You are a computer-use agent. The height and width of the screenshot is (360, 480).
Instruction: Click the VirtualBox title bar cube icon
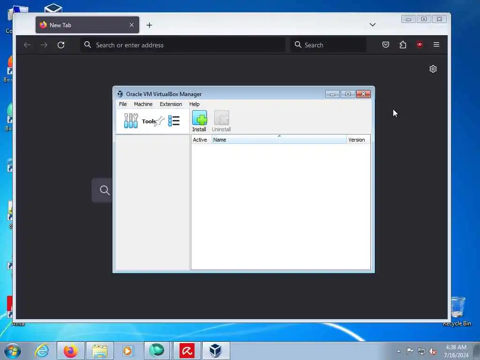(x=120, y=94)
